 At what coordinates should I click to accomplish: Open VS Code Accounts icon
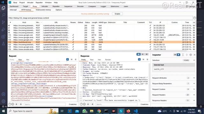[4, 94]
